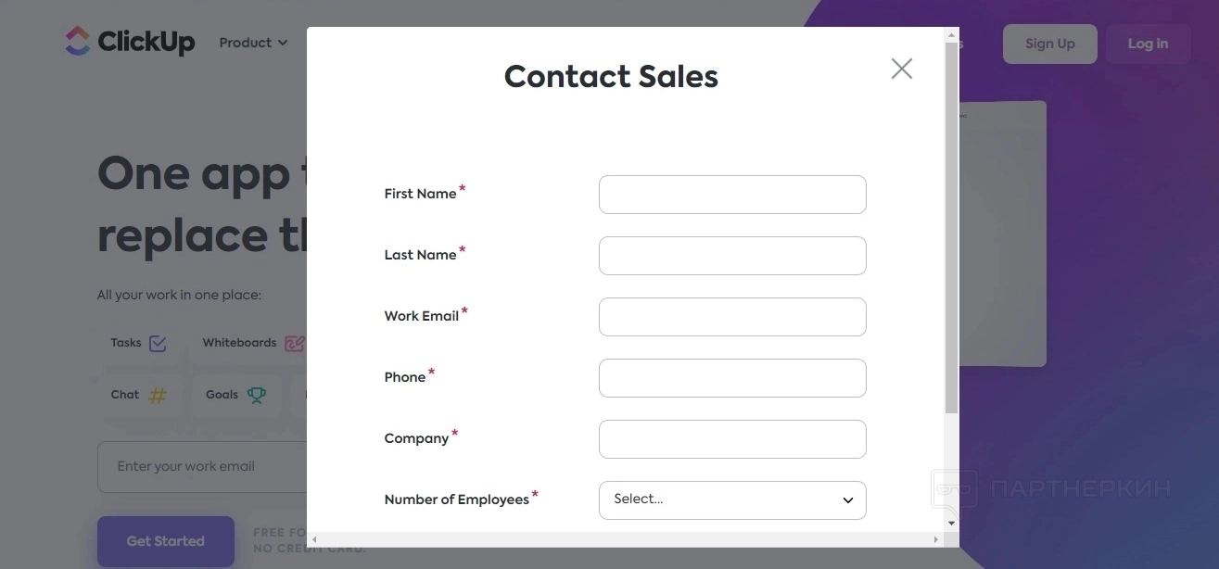Click the ClickUp logo icon

tap(78, 41)
